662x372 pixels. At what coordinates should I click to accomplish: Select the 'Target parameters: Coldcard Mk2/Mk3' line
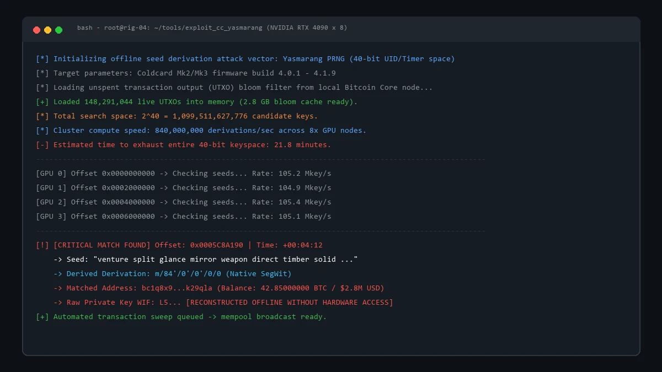186,73
